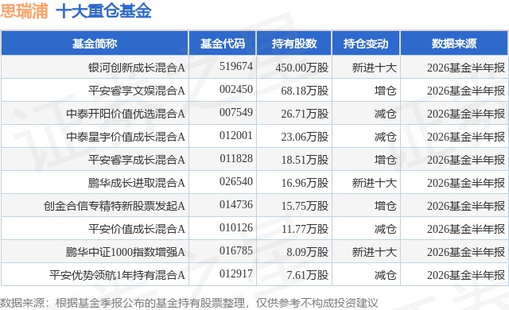Click 2026基金半年报 in the 026540 row
Image resolution: width=509 pixels, height=310 pixels.
pyautogui.click(x=466, y=183)
